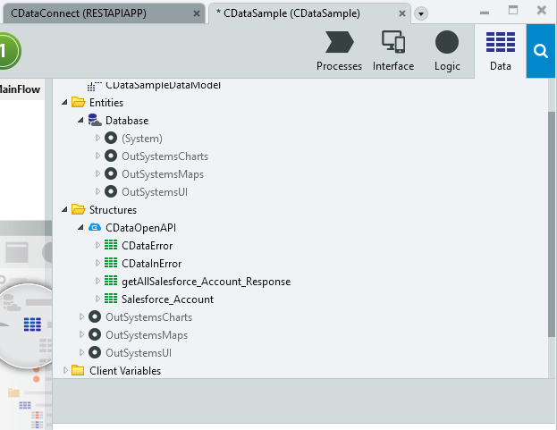Screen dimensions: 557x430
Task: Select the Entities label
Action: click(x=106, y=103)
